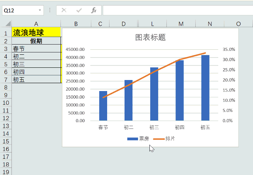Select row 15 header
The height and width of the screenshot is (175, 253).
6,141
